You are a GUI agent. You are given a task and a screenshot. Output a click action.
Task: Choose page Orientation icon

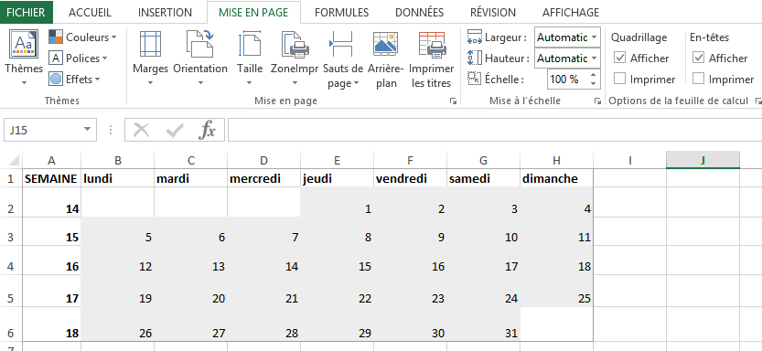tap(200, 44)
